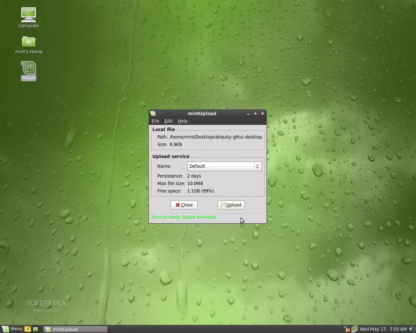Click the show desktop icon in taskbar

[x=35, y=329]
